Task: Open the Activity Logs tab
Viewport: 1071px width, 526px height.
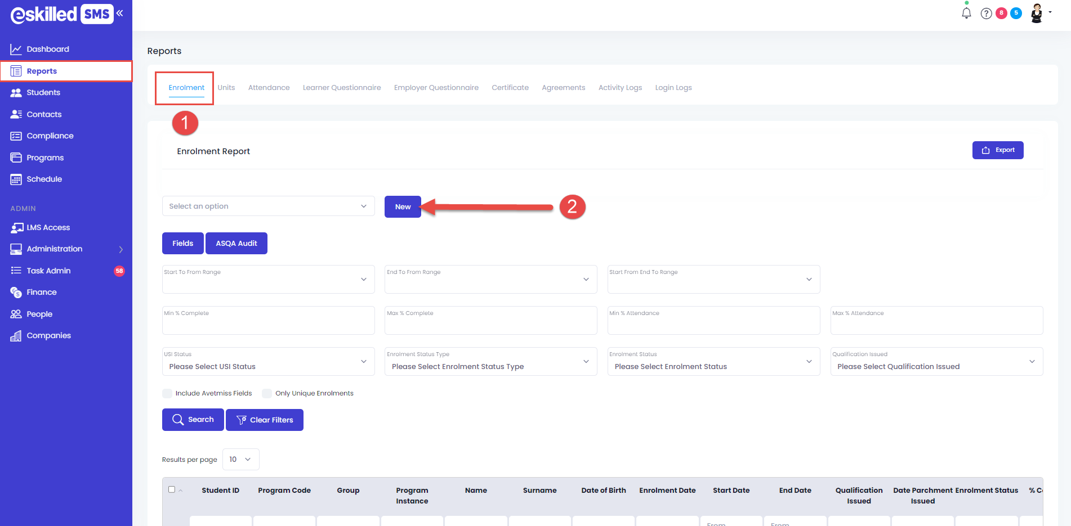Action: [620, 88]
